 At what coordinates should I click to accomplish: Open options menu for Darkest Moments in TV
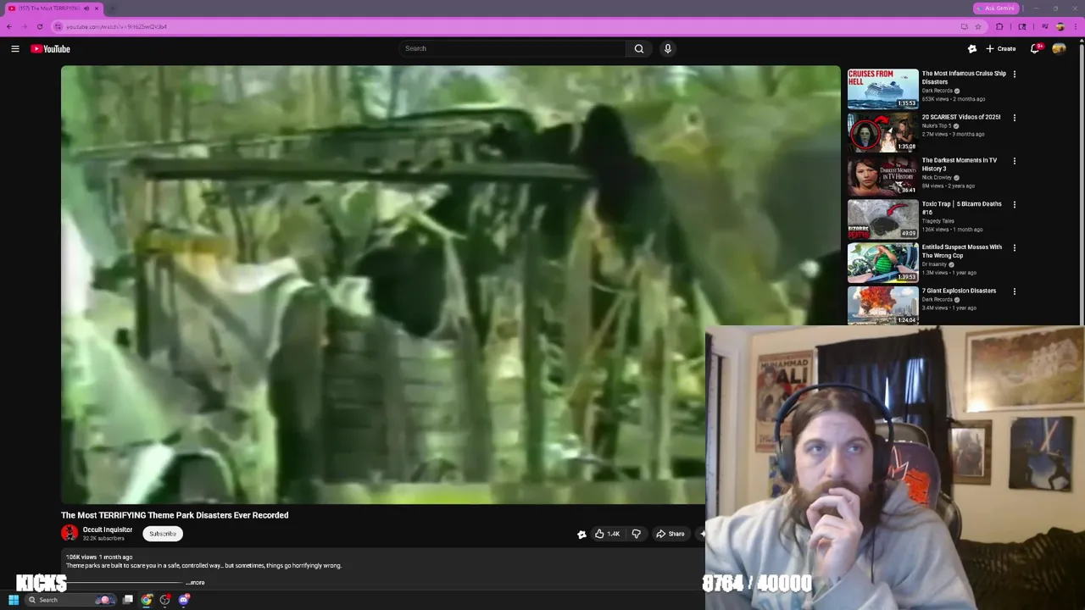click(x=1014, y=161)
